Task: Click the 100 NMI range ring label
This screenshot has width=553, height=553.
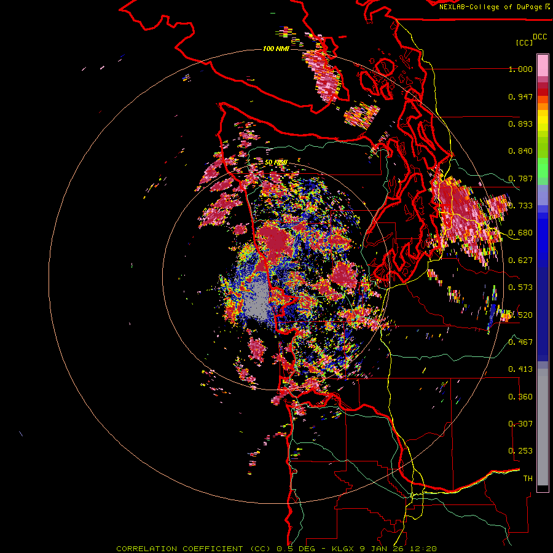Action: 276,49
